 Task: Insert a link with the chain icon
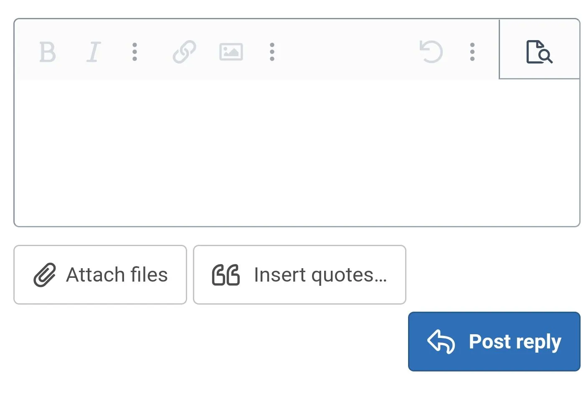point(184,52)
